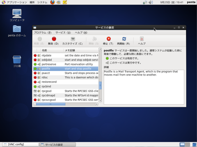Switch to [VNC config] taskbar window
This screenshot has height=147, width=197.
pyautogui.click(x=21, y=145)
